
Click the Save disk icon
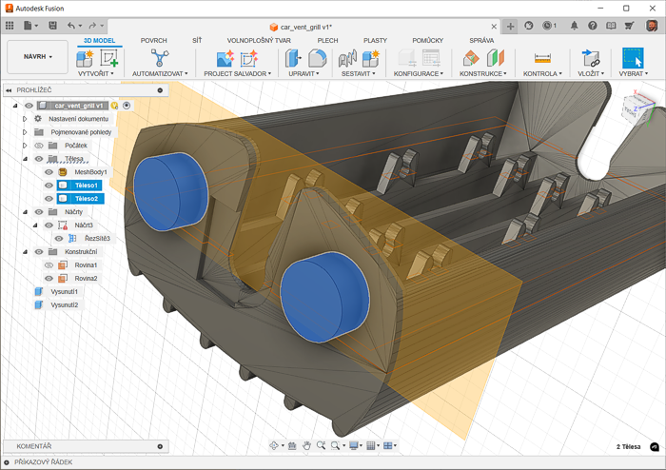coord(52,26)
